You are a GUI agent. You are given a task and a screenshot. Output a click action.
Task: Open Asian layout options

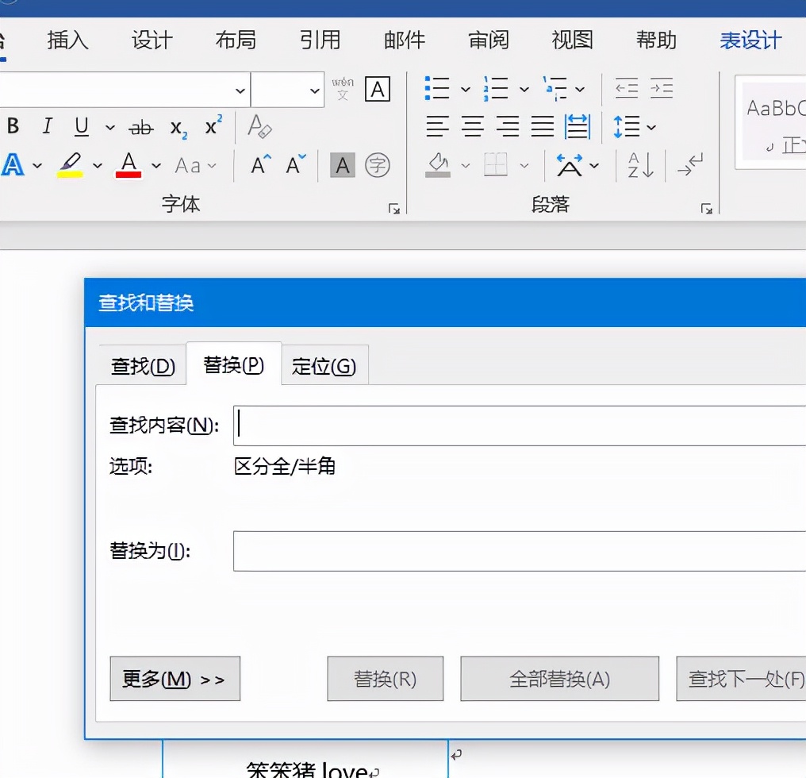570,165
